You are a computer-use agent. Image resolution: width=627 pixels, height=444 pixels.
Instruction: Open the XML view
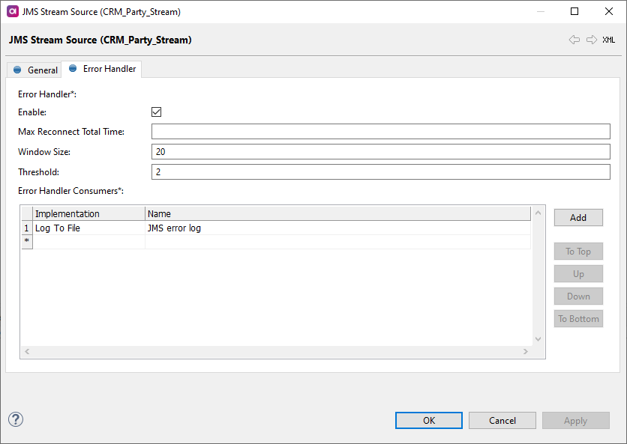pyautogui.click(x=608, y=40)
